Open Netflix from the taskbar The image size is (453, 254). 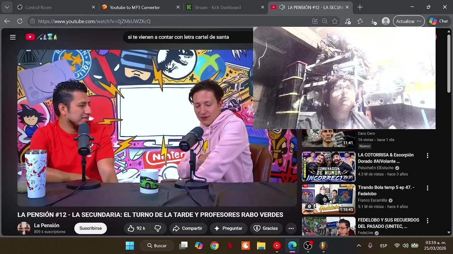[230, 246]
